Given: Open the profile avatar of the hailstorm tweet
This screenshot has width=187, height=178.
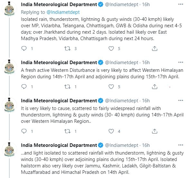Looking at the screenshot, I should click(x=9, y=149).
